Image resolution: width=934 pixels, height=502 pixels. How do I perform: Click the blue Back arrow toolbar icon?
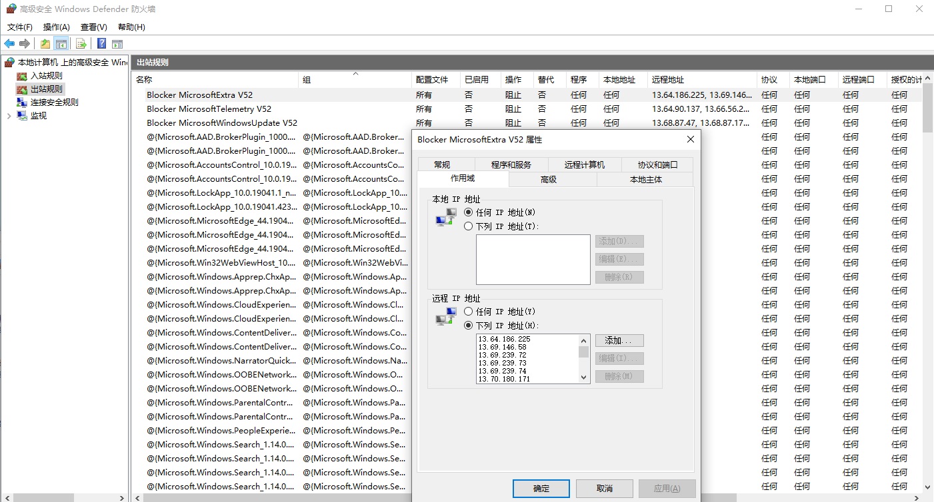[9, 44]
